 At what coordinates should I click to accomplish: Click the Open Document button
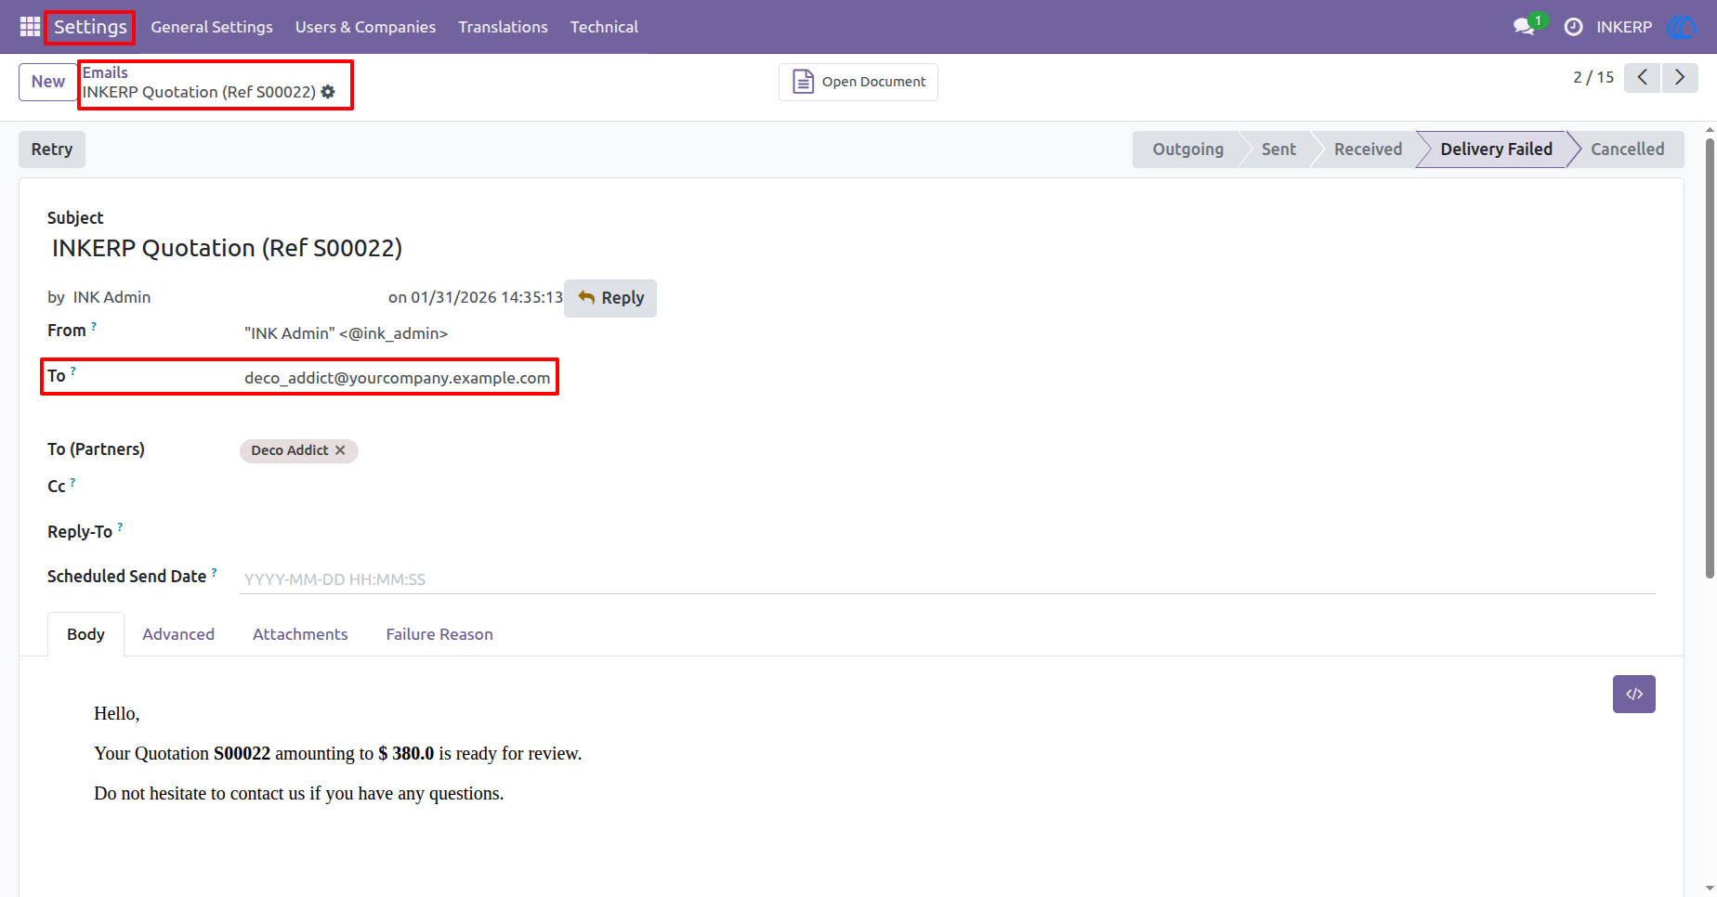pyautogui.click(x=858, y=82)
